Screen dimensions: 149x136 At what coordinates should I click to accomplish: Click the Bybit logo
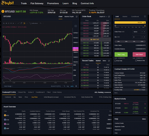pyautogui.click(x=8, y=3)
